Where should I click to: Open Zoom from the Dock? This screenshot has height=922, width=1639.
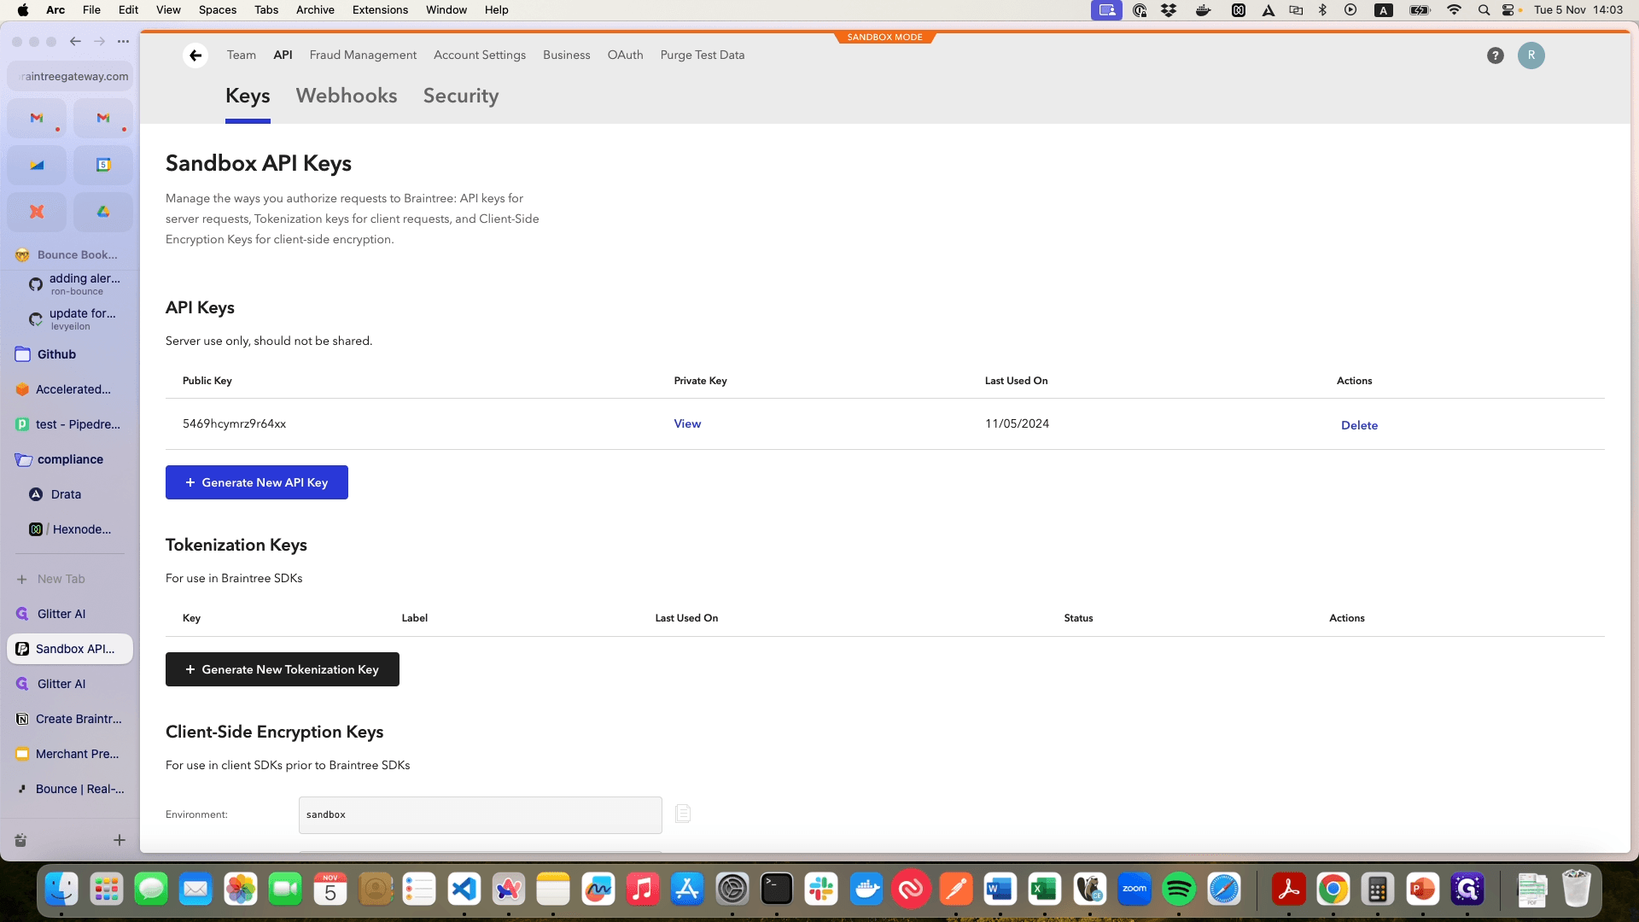tap(1134, 890)
